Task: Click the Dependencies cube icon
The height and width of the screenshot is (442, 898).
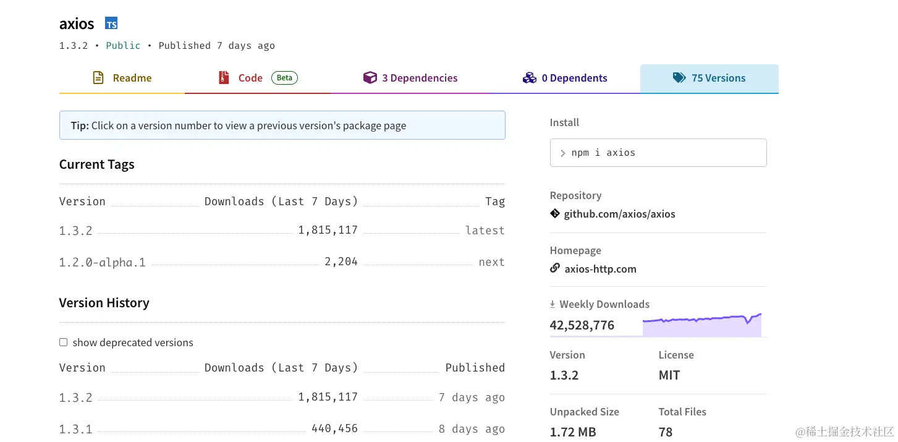Action: [x=370, y=78]
